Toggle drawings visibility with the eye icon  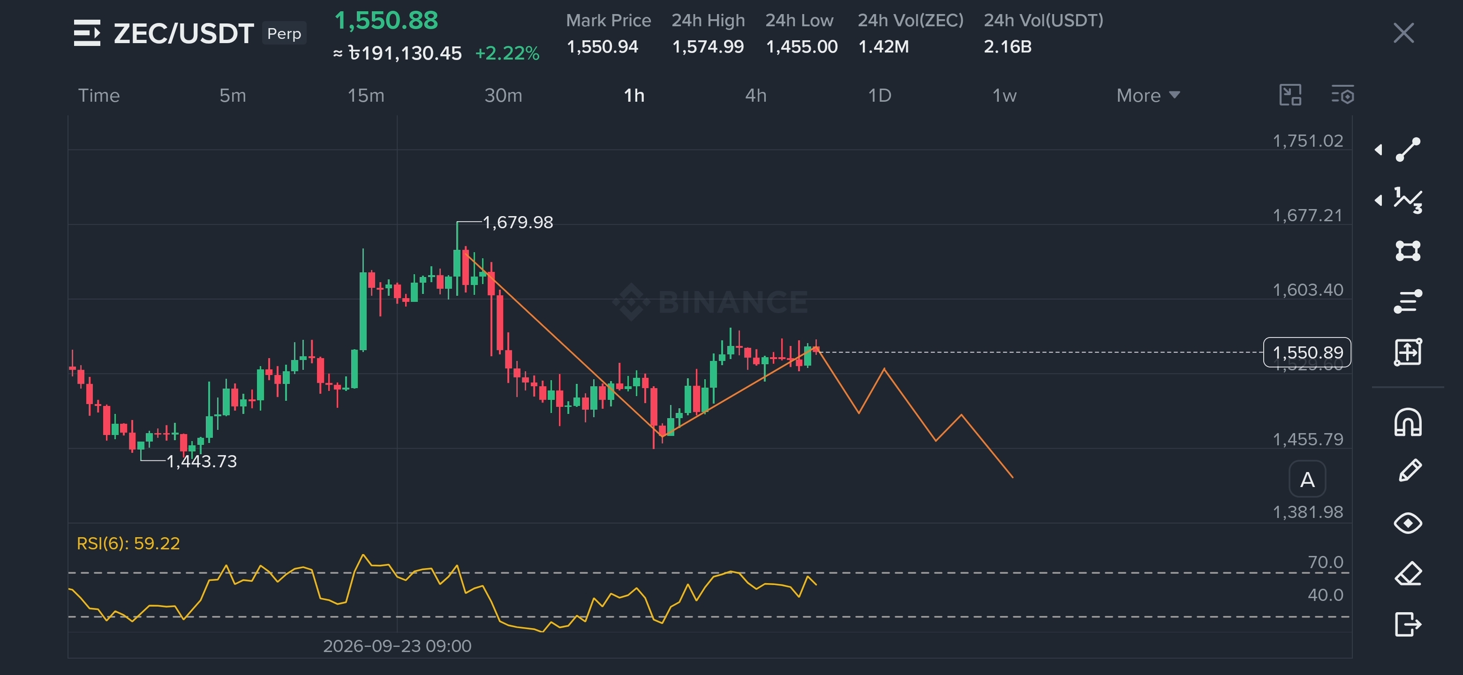[x=1408, y=523]
